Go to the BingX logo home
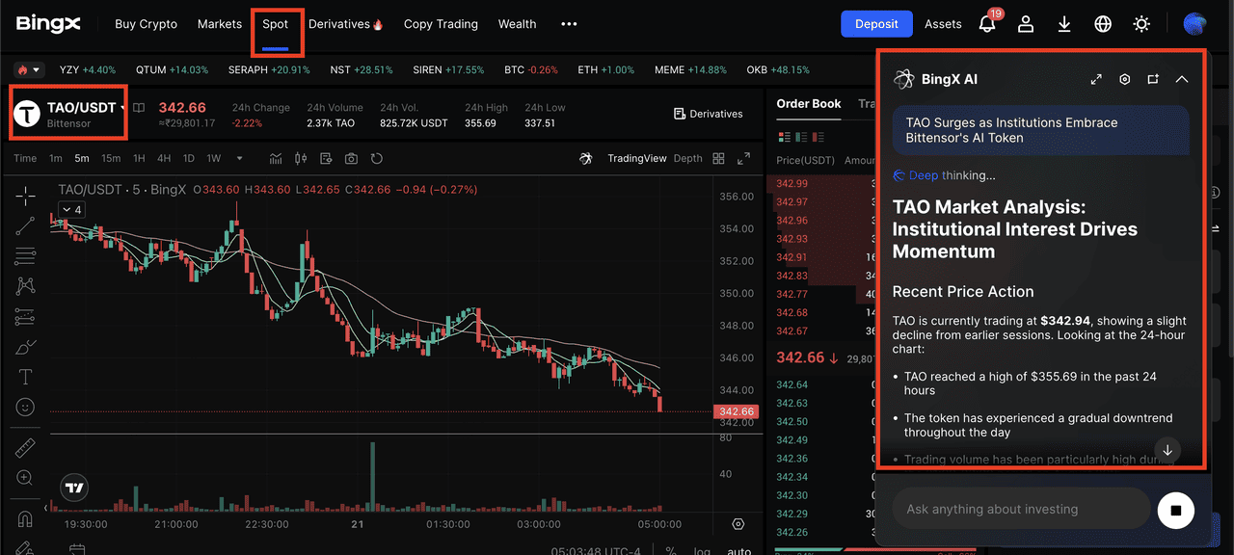 coord(48,23)
